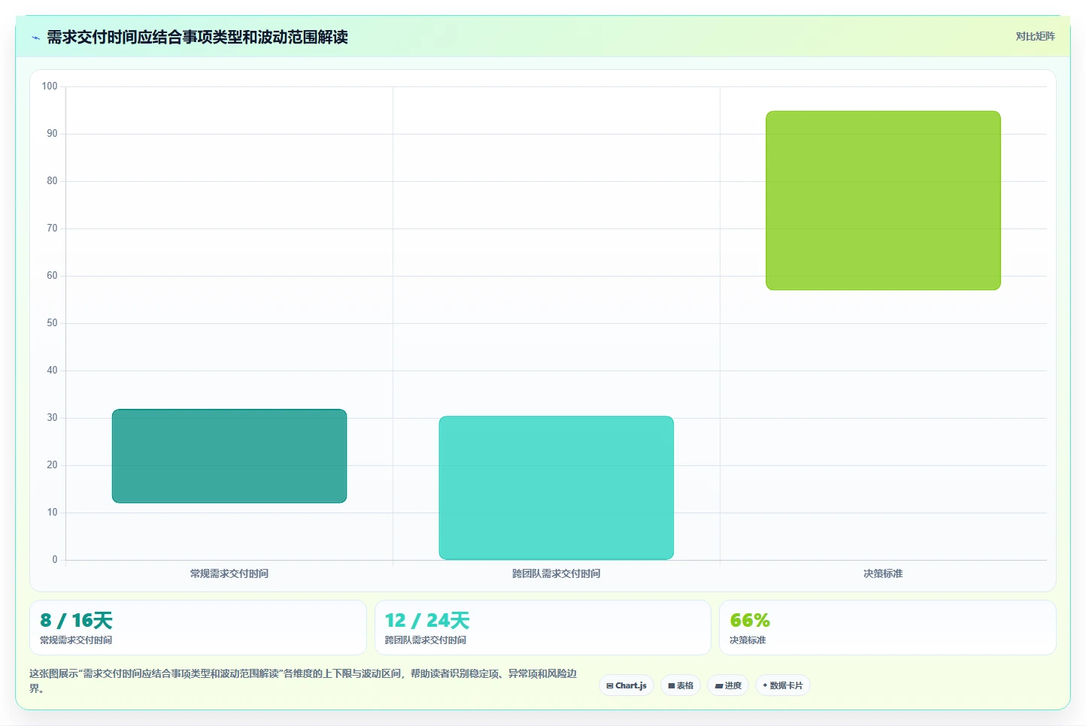The image size is (1086, 726).
Task: Click the 跨团队需求交付时间 x-axis label
Action: (557, 573)
